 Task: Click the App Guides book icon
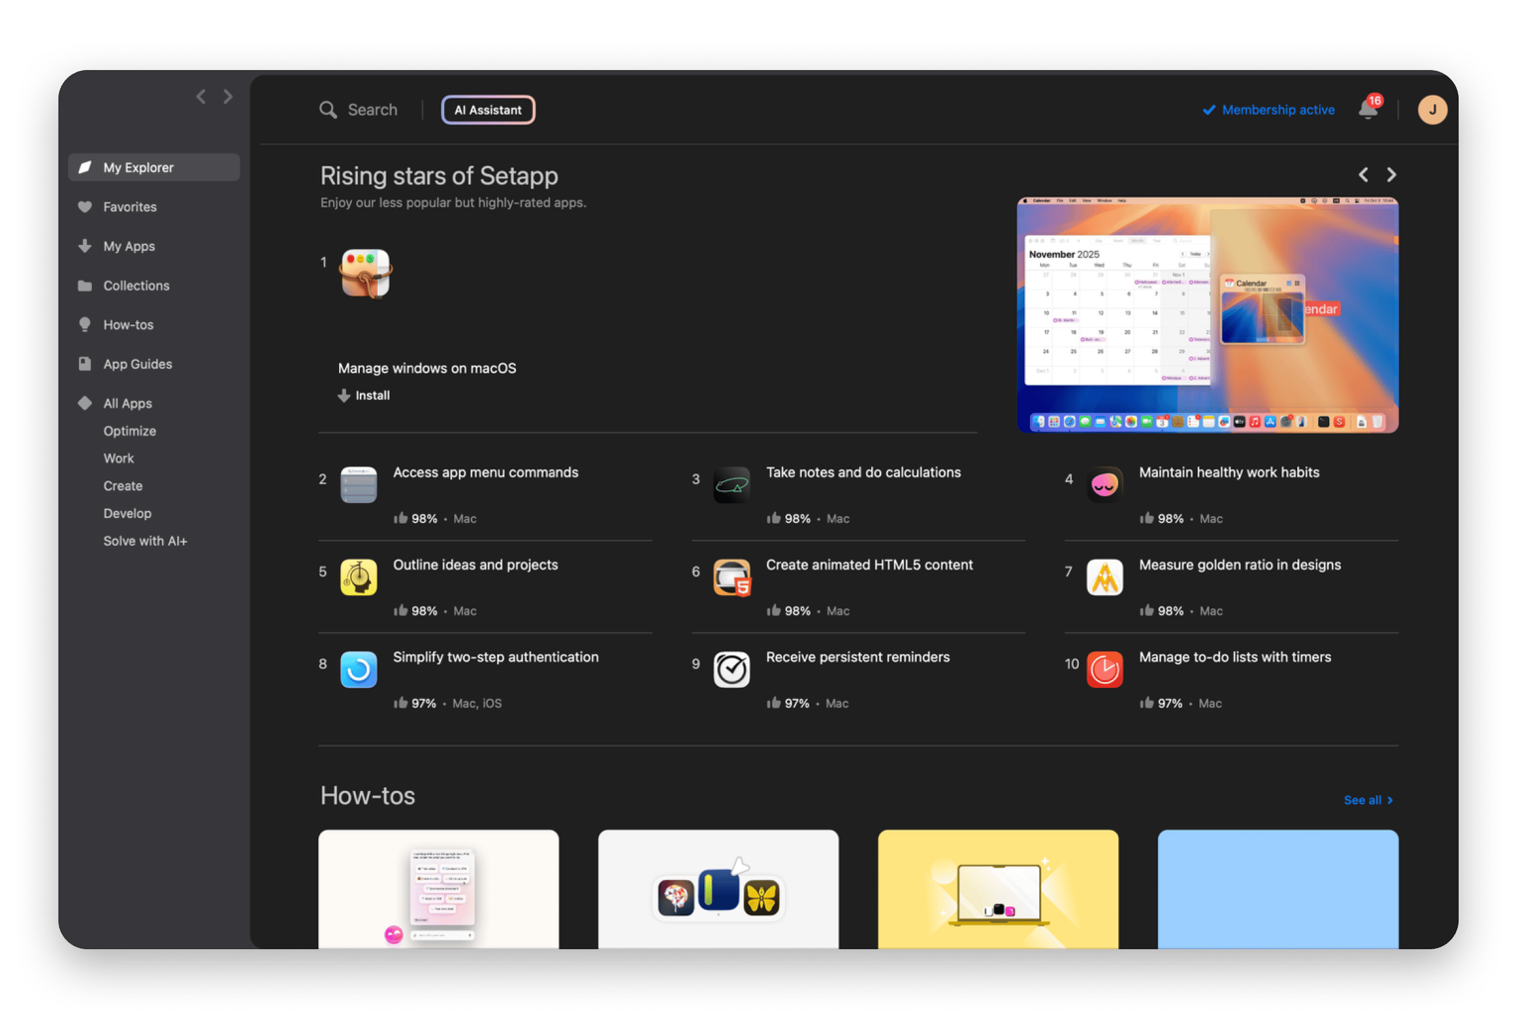(x=85, y=364)
